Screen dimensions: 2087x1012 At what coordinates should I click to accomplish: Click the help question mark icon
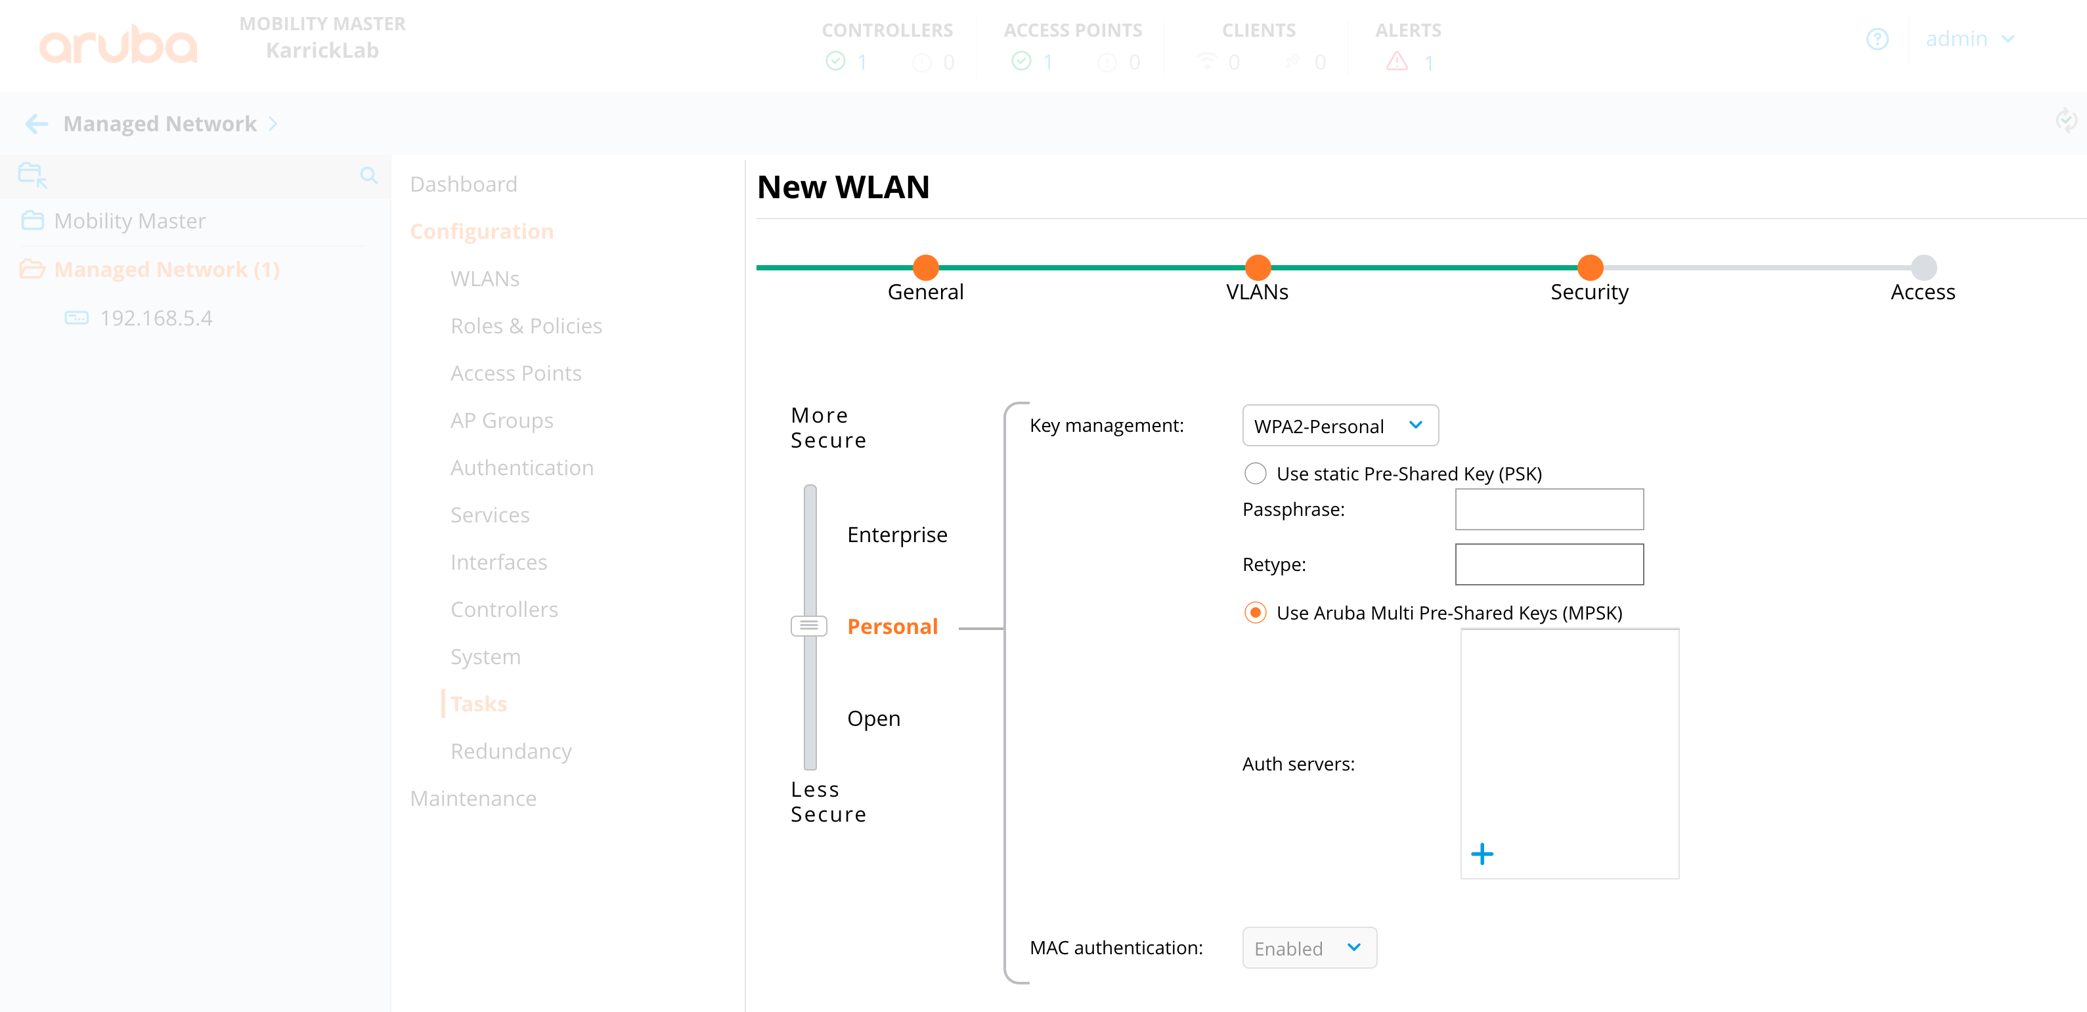(1876, 39)
